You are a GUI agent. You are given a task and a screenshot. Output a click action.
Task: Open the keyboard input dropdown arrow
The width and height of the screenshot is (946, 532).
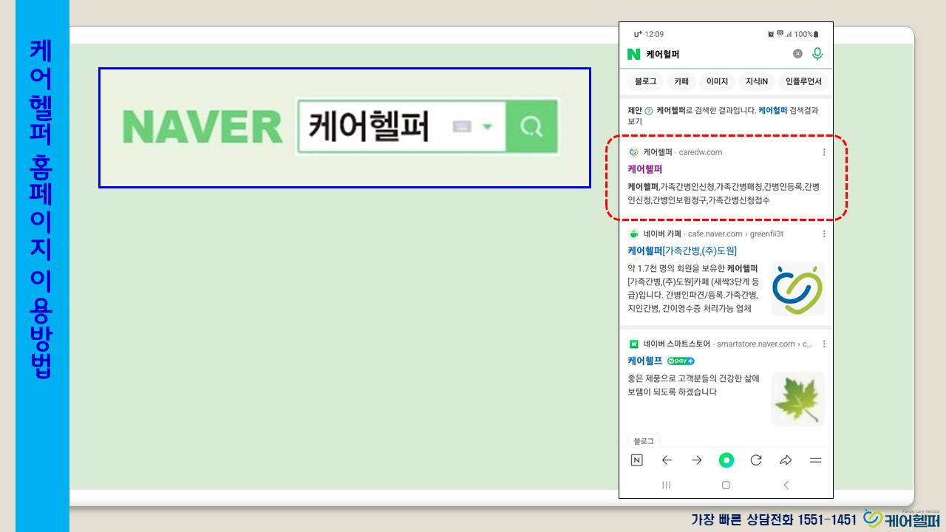point(487,127)
